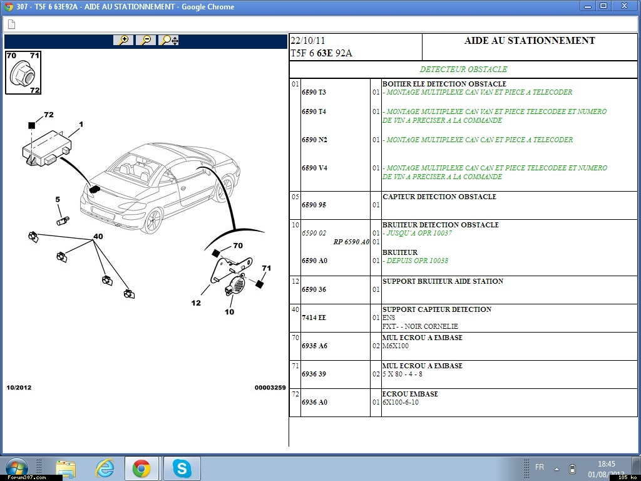The image size is (641, 481).
Task: Select part number 7414 EE
Action: pos(314,318)
